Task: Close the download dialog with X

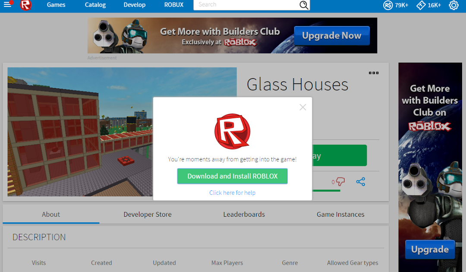Action: (x=303, y=108)
